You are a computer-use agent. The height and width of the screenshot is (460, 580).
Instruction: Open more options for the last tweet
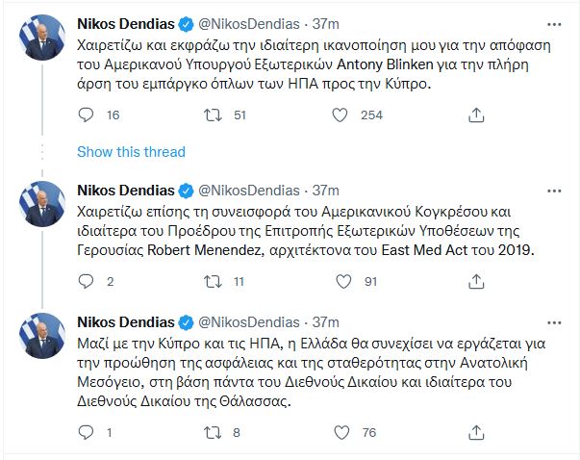coord(551,320)
